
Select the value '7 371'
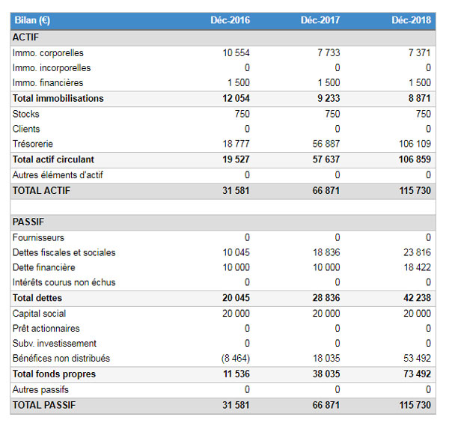click(x=420, y=52)
